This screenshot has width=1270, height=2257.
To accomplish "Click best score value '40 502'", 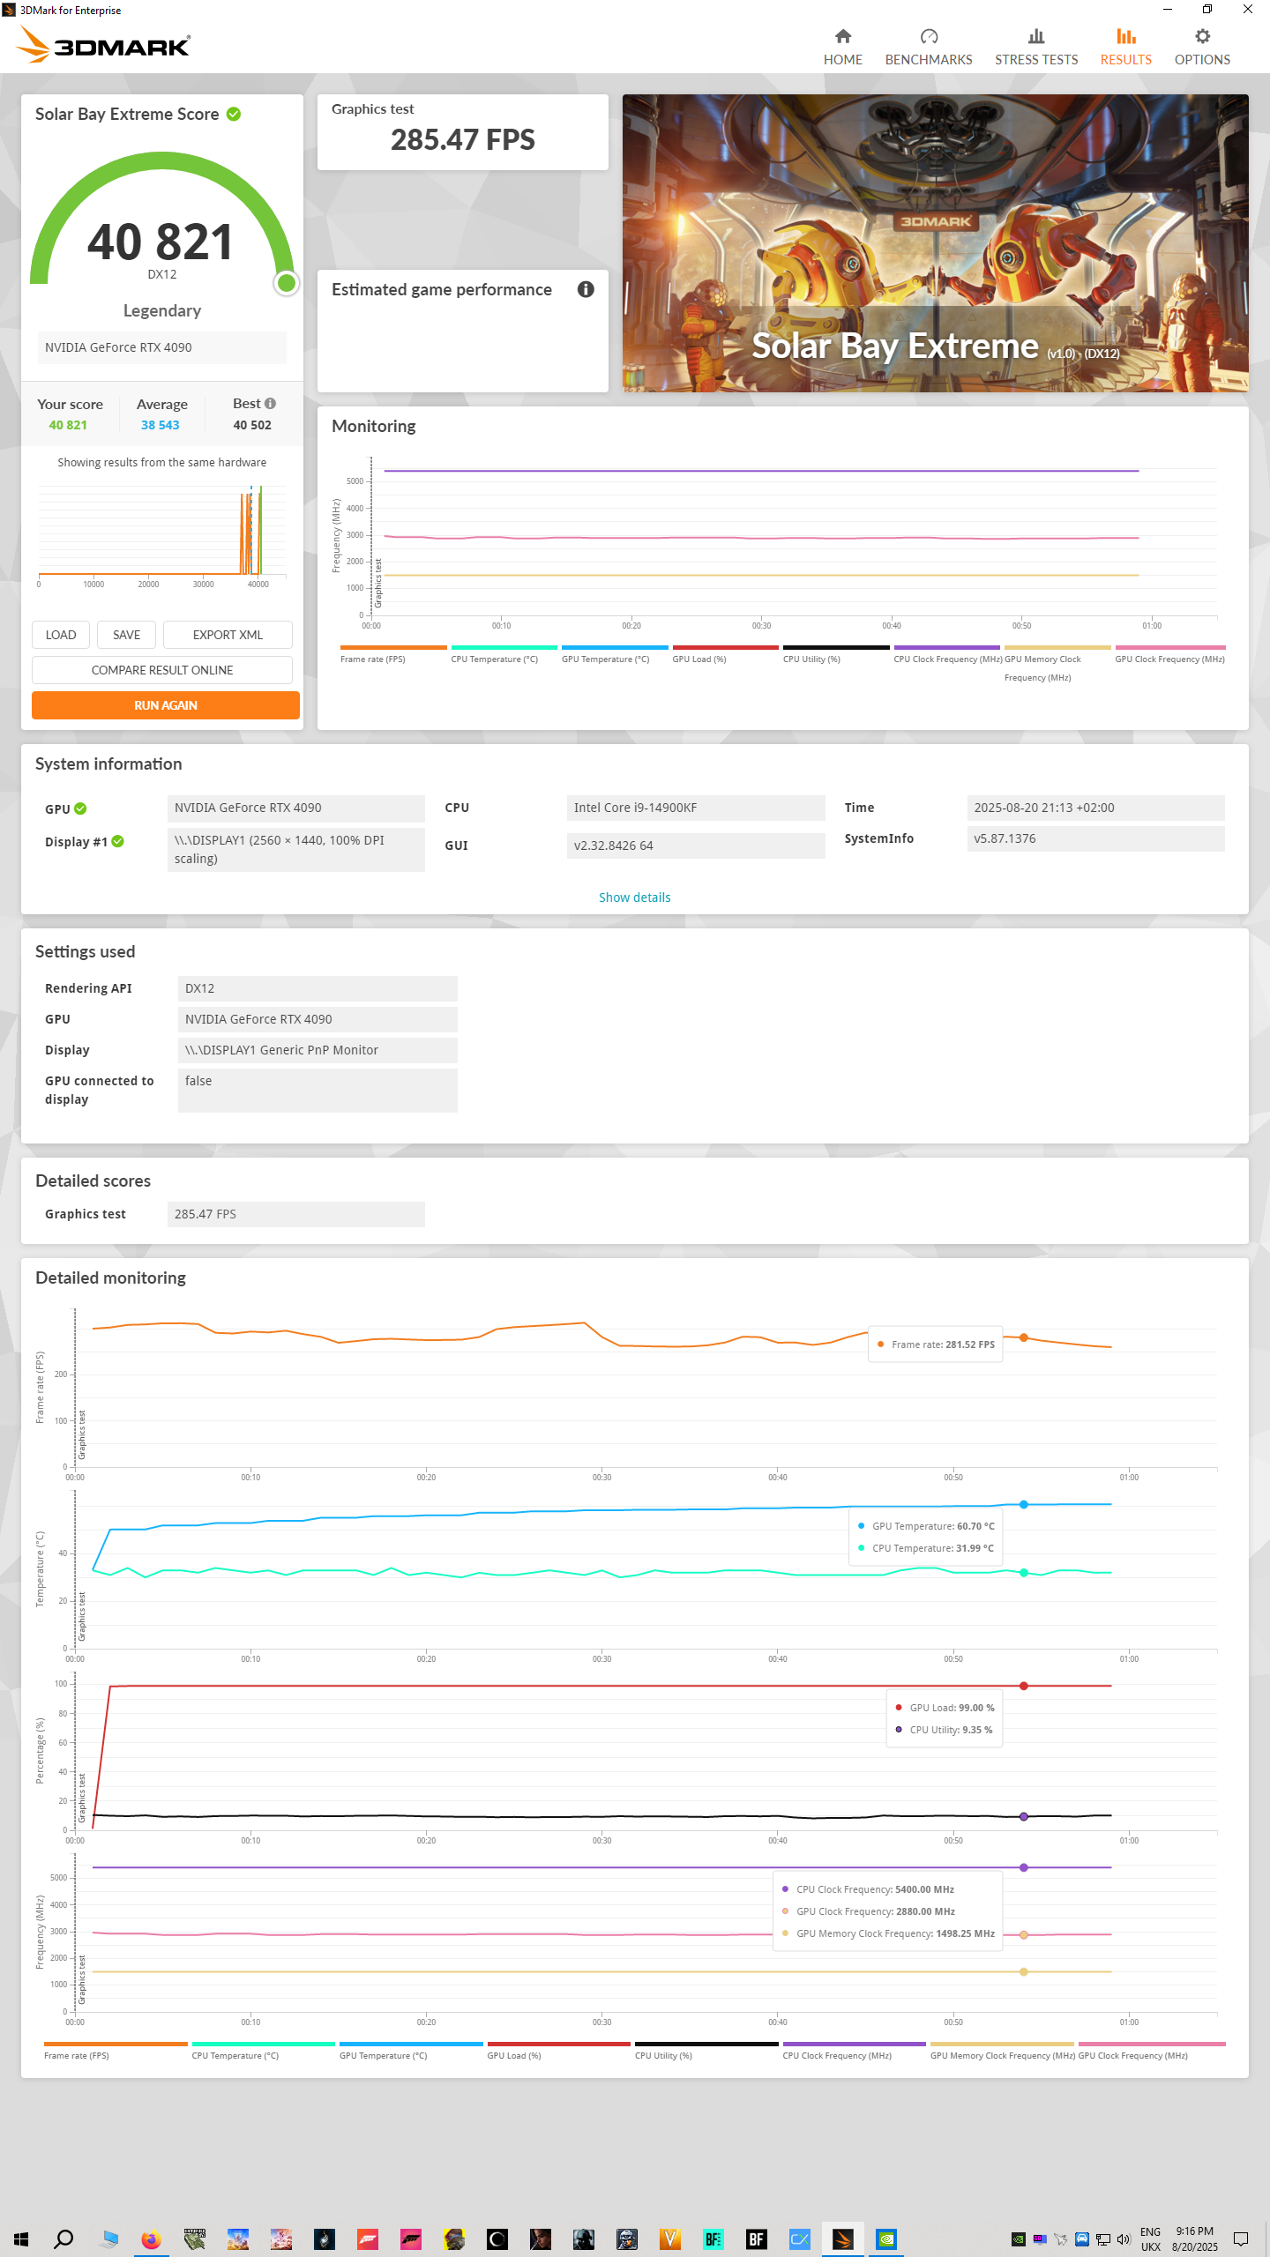I will click(252, 425).
